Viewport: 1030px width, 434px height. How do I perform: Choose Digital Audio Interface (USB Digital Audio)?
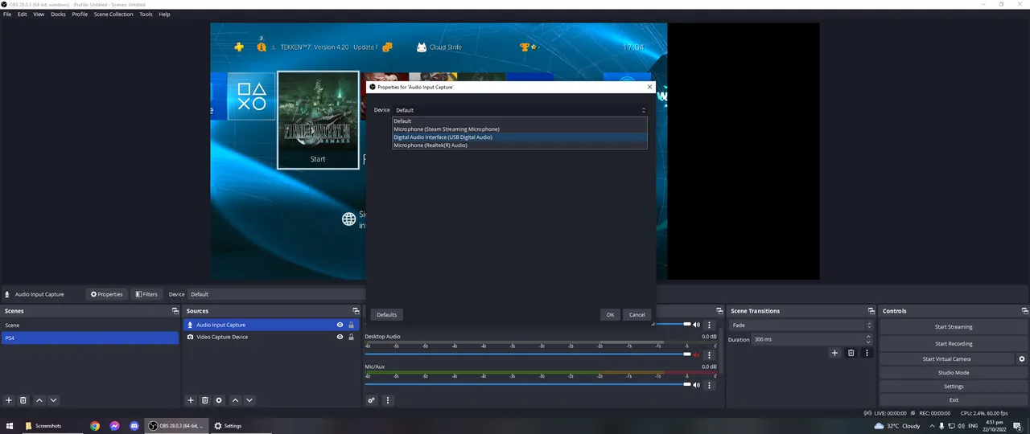520,137
